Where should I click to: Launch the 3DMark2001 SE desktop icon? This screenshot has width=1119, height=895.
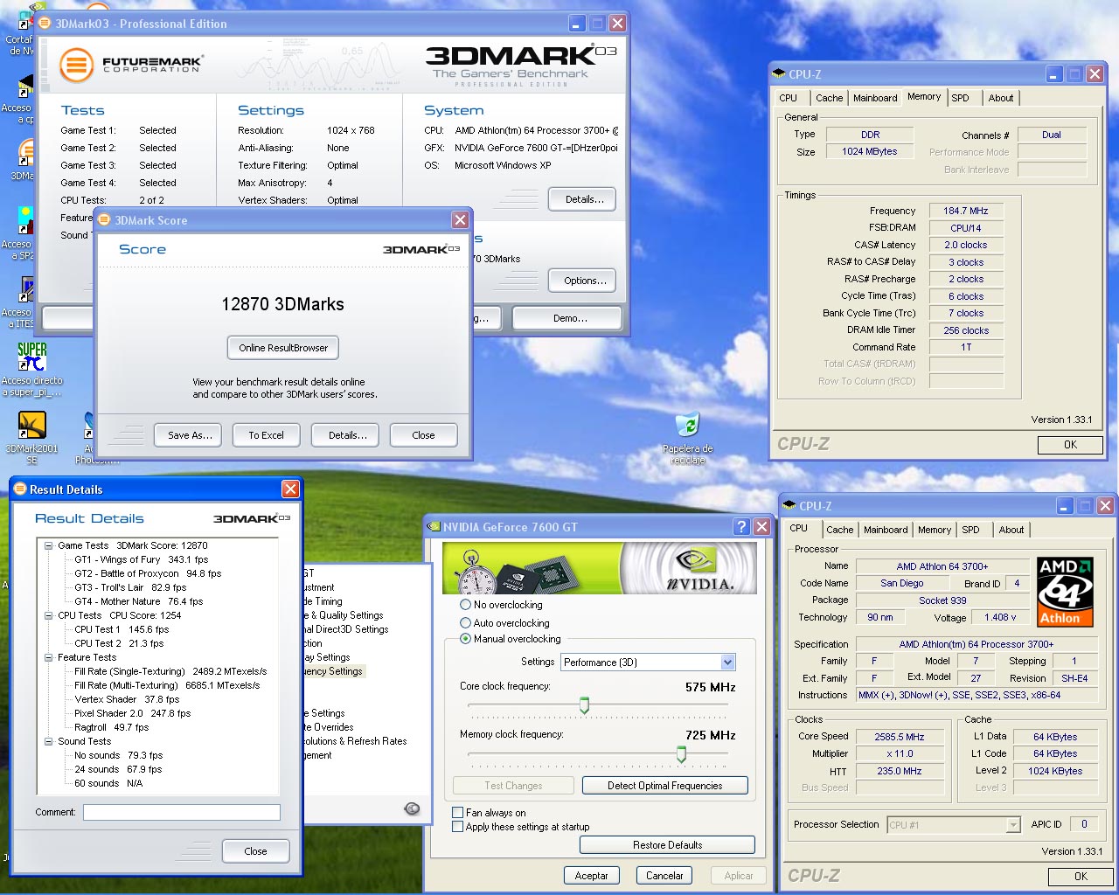31,426
